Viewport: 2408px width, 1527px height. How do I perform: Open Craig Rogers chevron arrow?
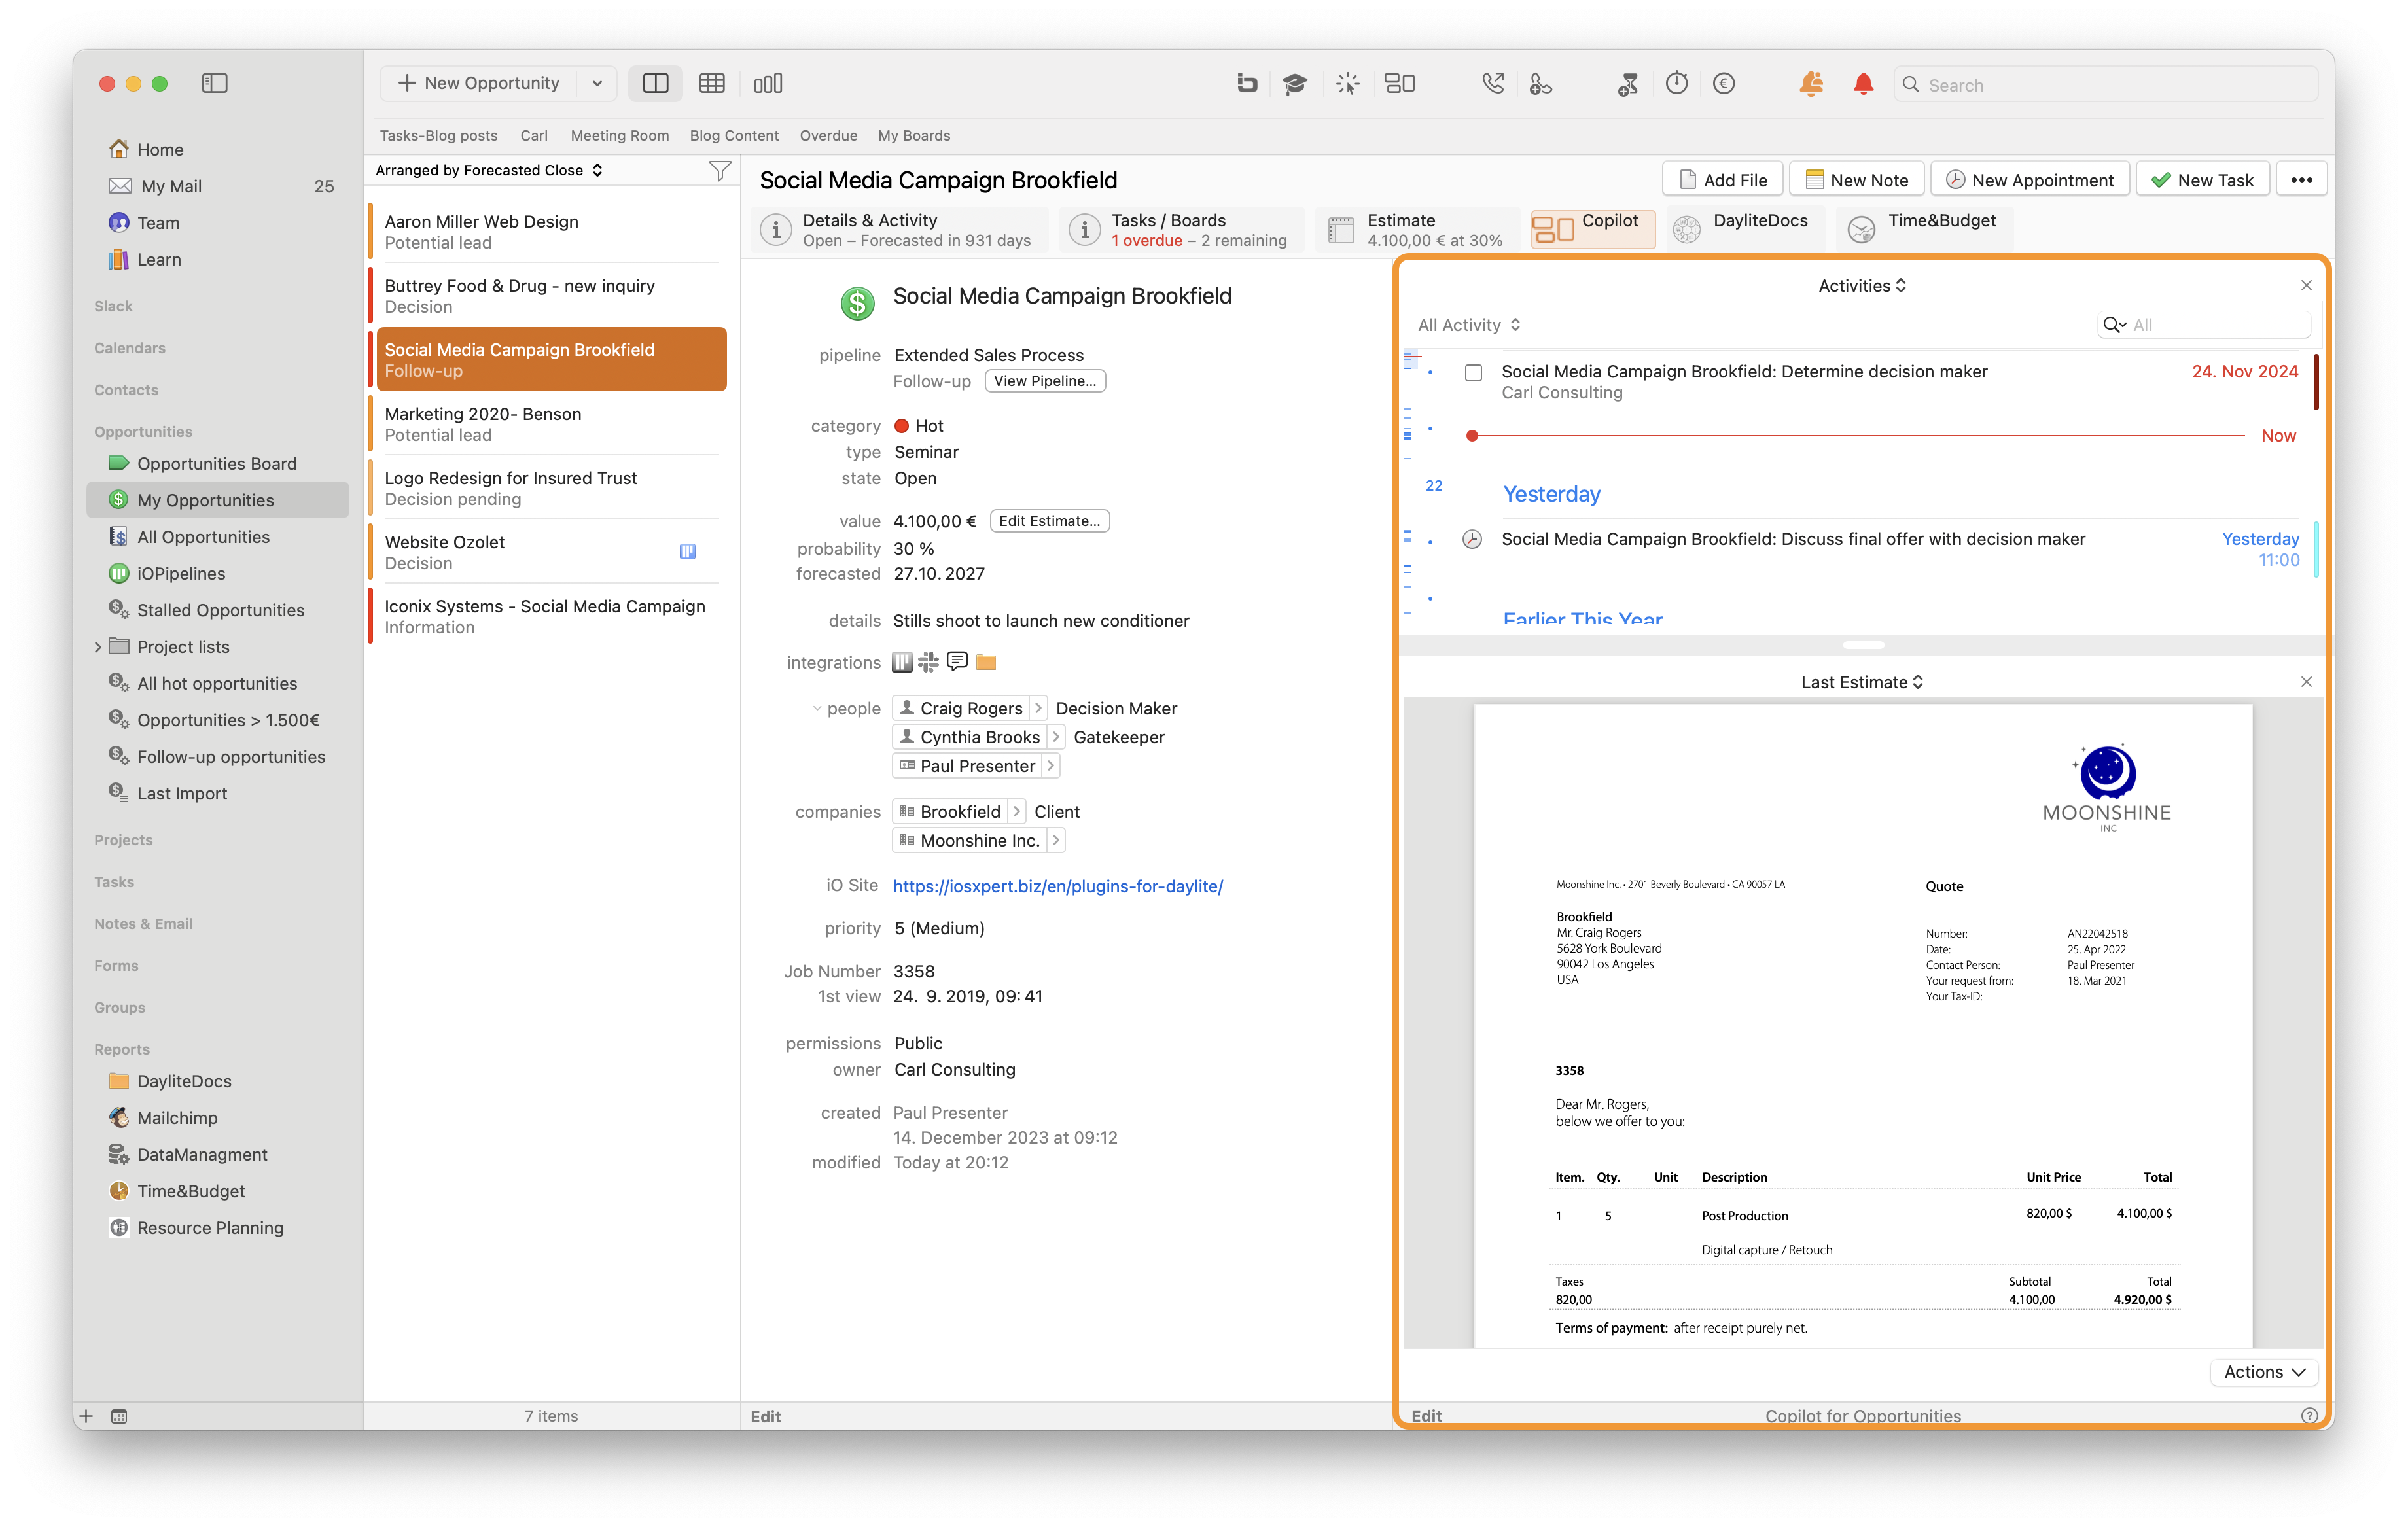point(1038,708)
